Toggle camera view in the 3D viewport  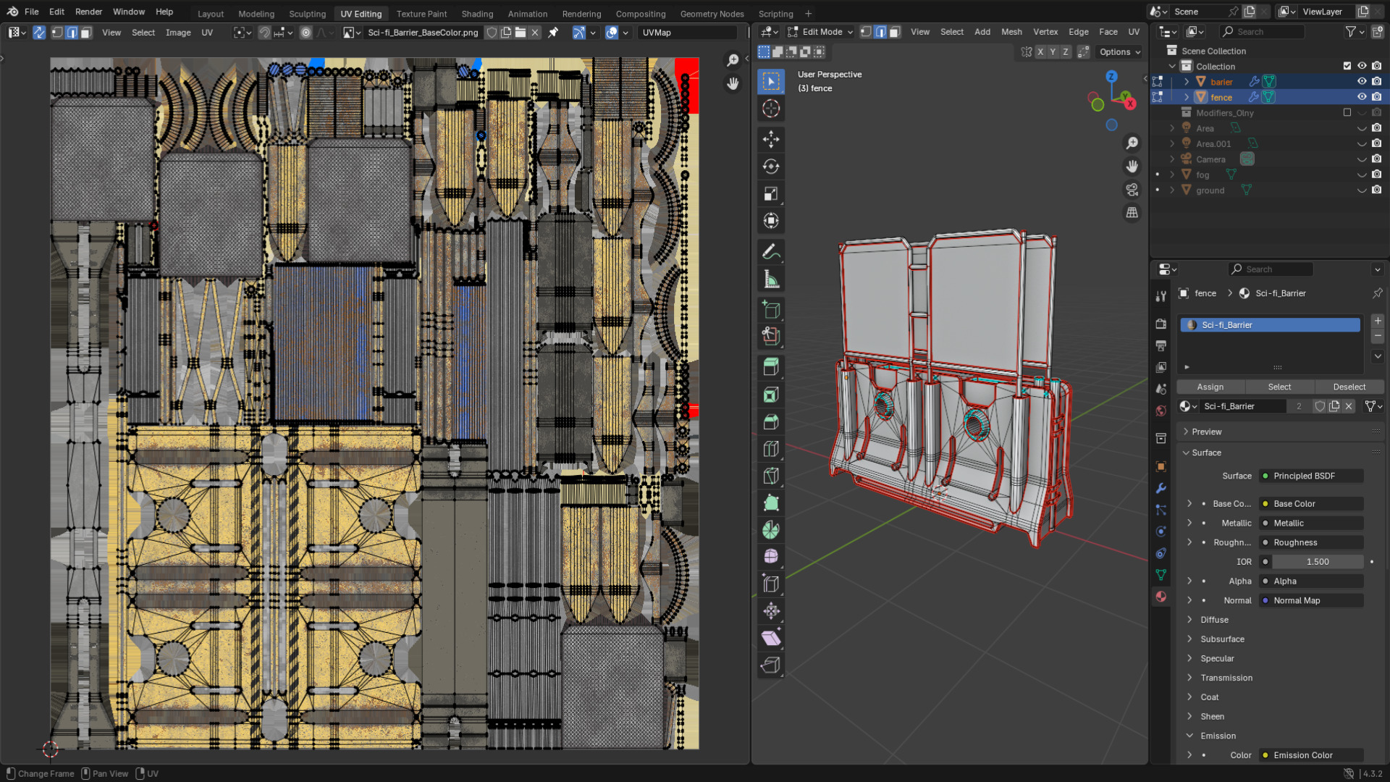[1132, 190]
